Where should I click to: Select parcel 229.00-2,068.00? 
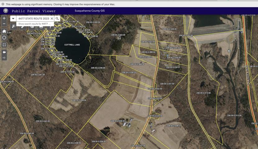pos(137,64)
